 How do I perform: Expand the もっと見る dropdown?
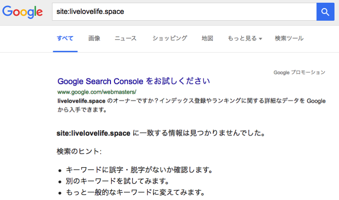click(245, 38)
